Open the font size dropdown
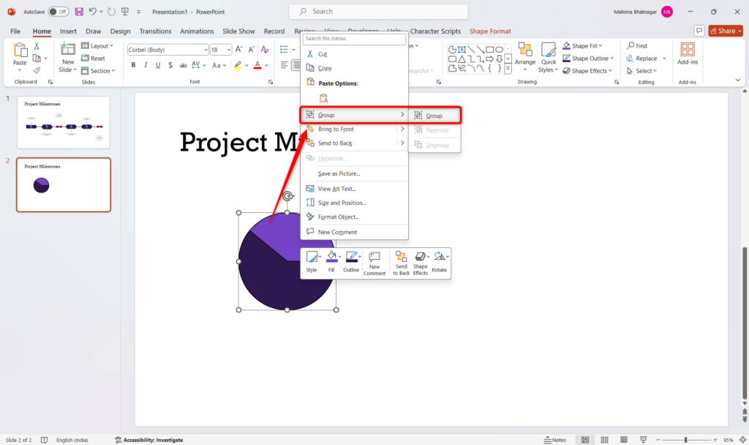The width and height of the screenshot is (749, 445). tap(227, 50)
